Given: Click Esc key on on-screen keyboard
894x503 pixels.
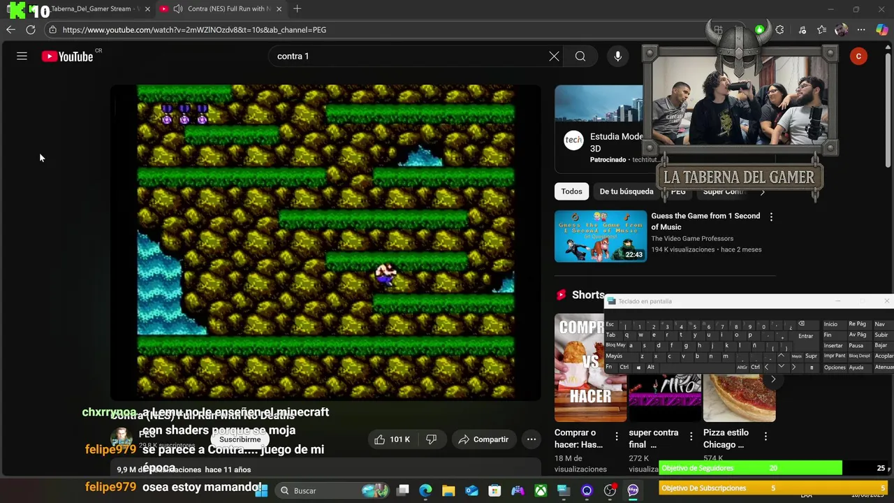Looking at the screenshot, I should [610, 324].
